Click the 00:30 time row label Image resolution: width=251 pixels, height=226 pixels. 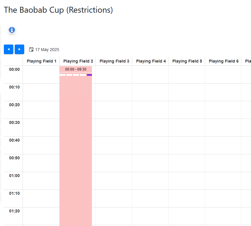click(x=14, y=122)
